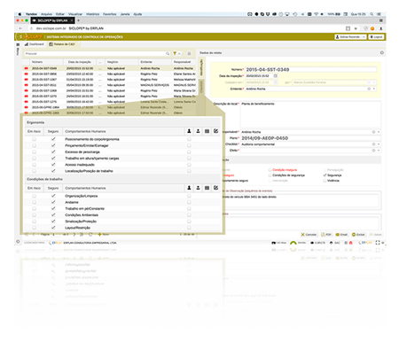Screen dimensions: 399x350
Task: Open calendar picker for Data da inspeção
Action: tap(275, 76)
